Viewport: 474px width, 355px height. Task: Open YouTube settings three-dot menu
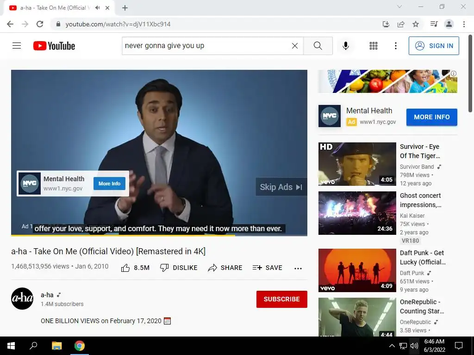coord(396,46)
